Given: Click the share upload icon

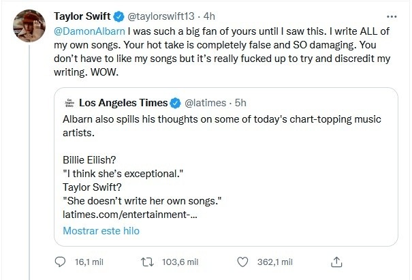Looking at the screenshot, I should (x=336, y=261).
